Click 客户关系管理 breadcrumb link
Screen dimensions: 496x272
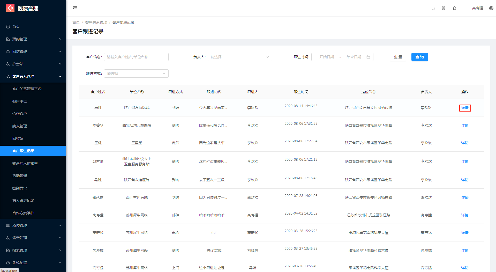tap(96, 22)
